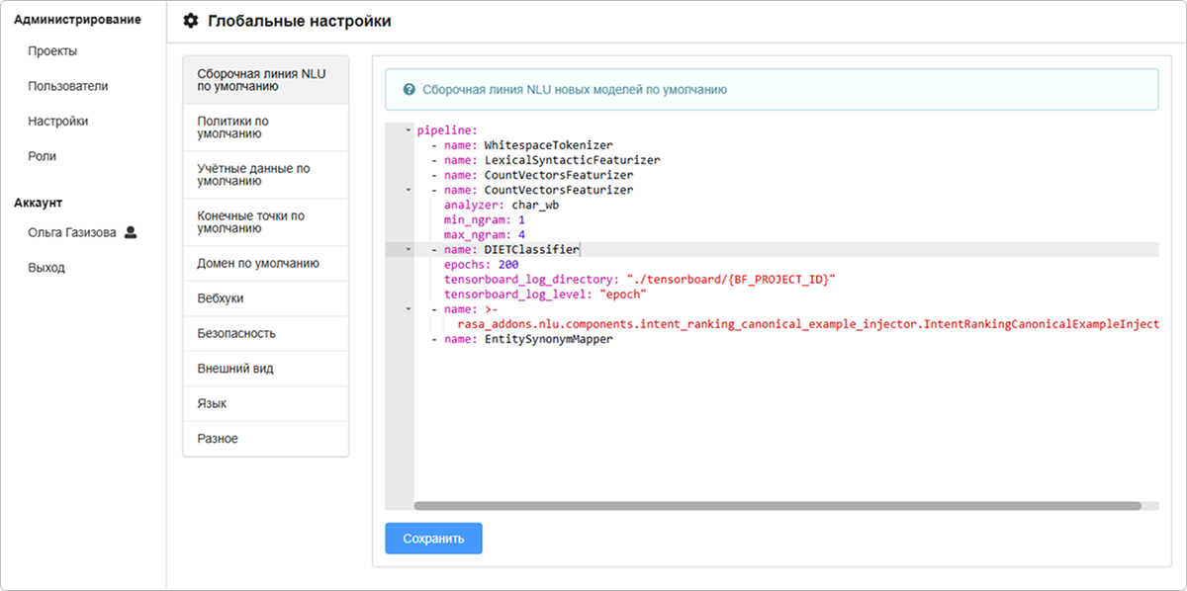The height and width of the screenshot is (591, 1187).
Task: Click the Администрирование sidebar heading
Action: [x=77, y=19]
